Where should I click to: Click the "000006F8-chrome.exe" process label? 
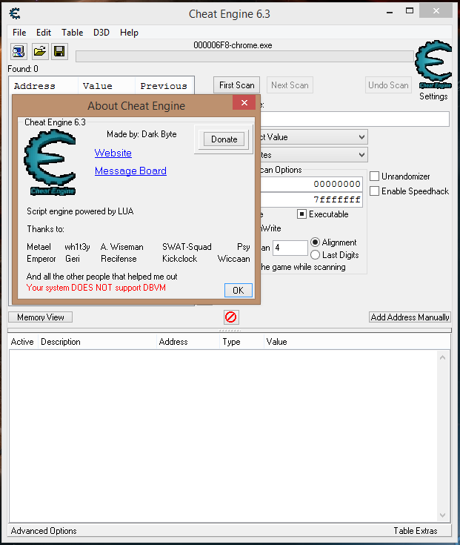click(x=233, y=45)
